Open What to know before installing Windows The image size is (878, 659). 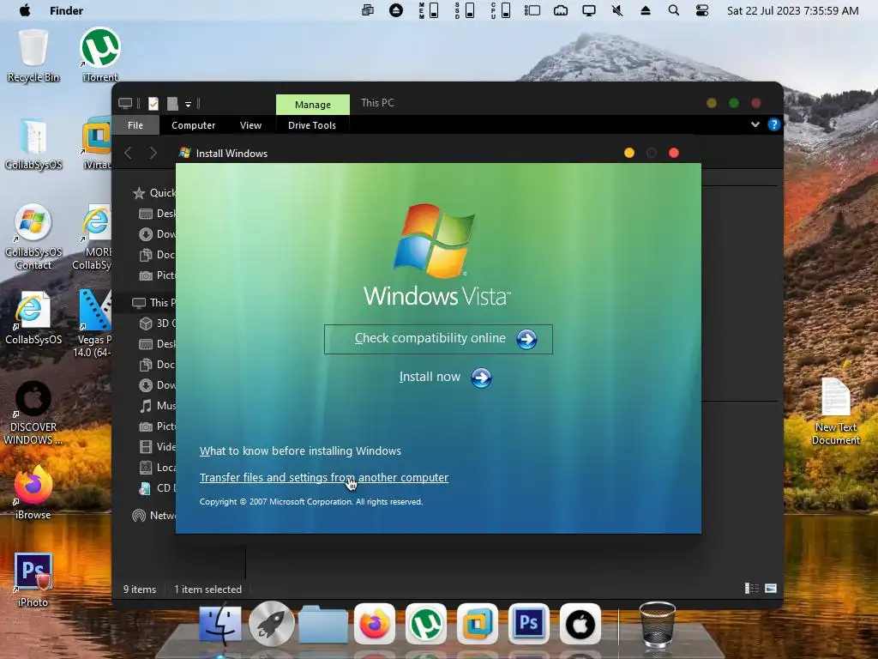pyautogui.click(x=300, y=451)
